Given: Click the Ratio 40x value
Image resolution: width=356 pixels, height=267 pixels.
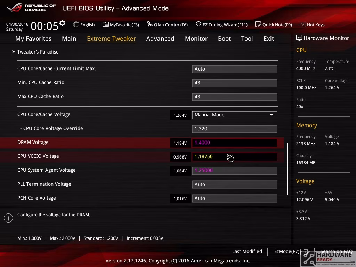Looking at the screenshot, I should (x=300, y=106).
